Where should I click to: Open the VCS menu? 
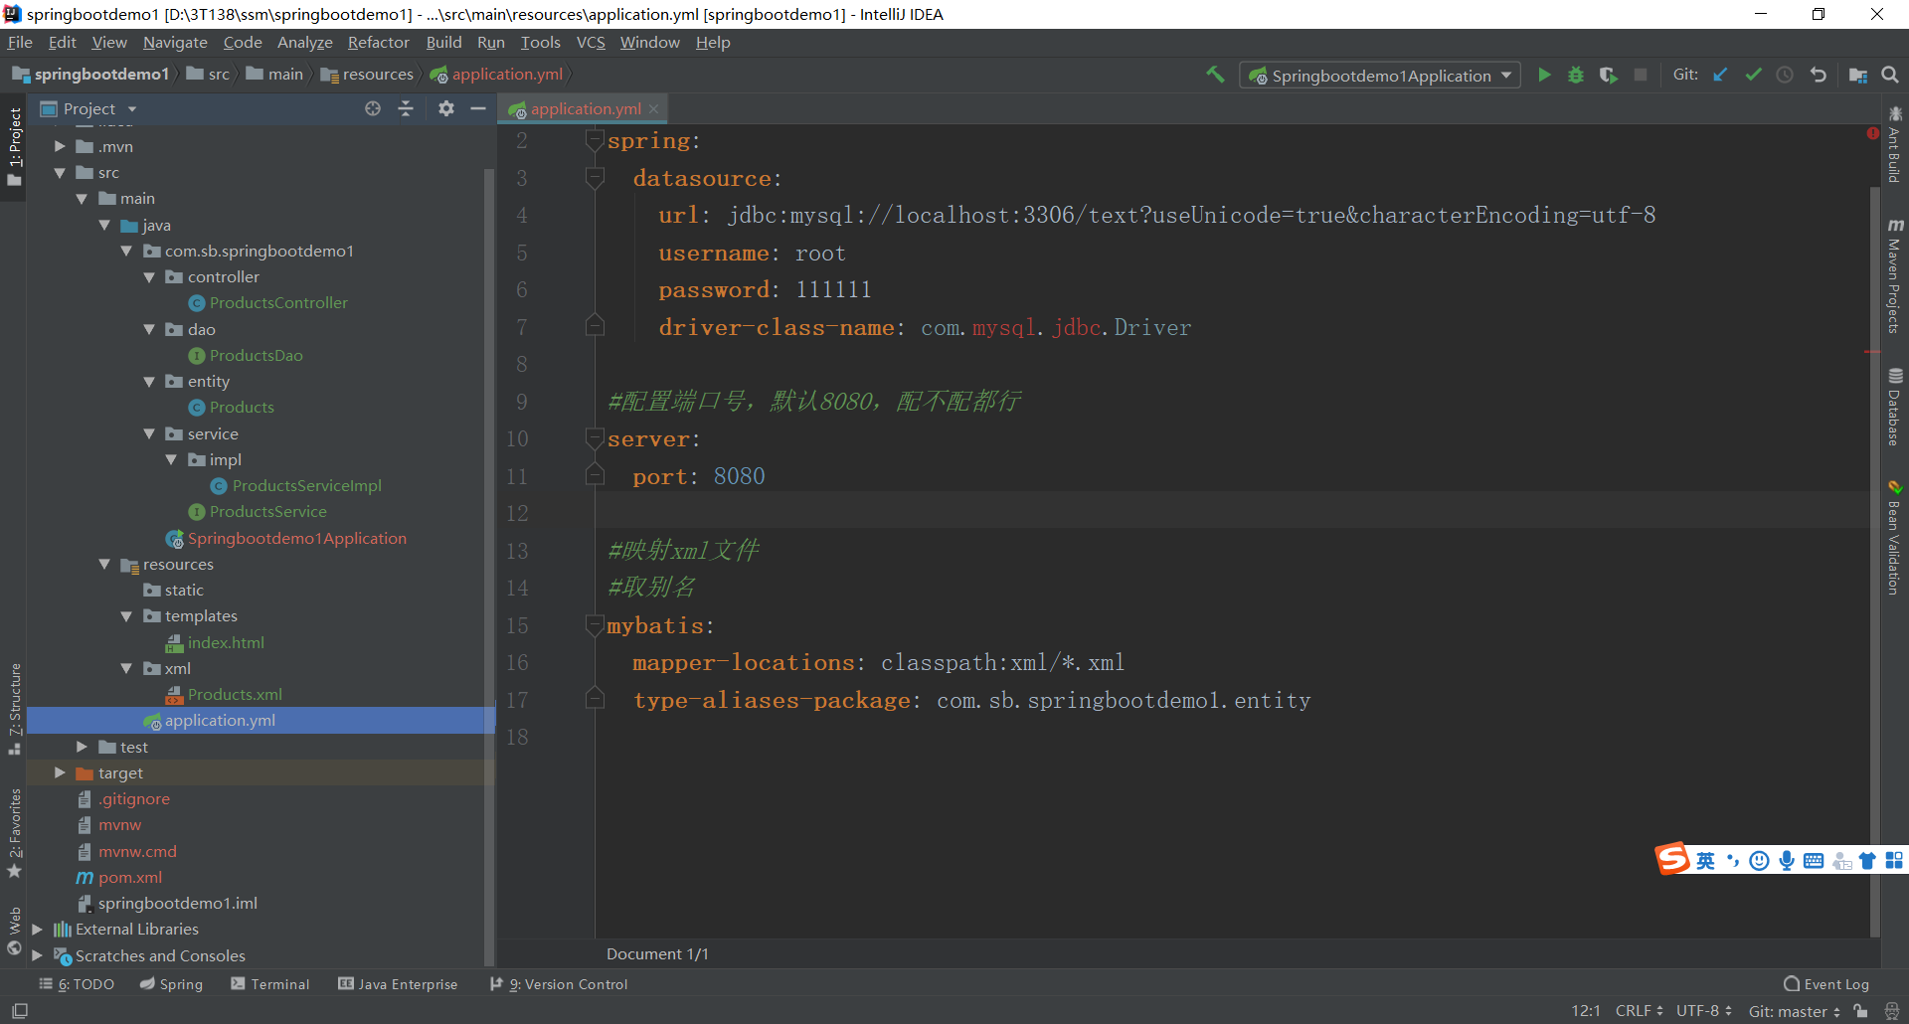pos(591,42)
